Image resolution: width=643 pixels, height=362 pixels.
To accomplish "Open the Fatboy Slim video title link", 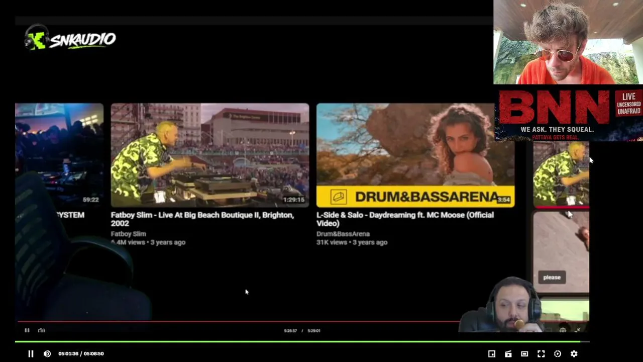I will pyautogui.click(x=202, y=219).
